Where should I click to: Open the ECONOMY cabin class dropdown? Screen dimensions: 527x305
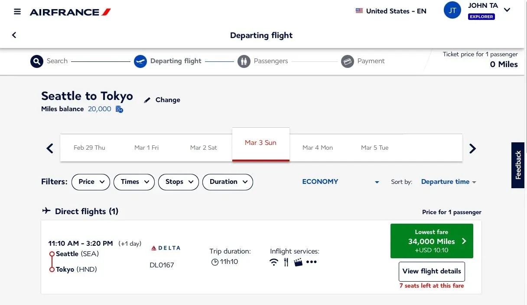point(341,182)
